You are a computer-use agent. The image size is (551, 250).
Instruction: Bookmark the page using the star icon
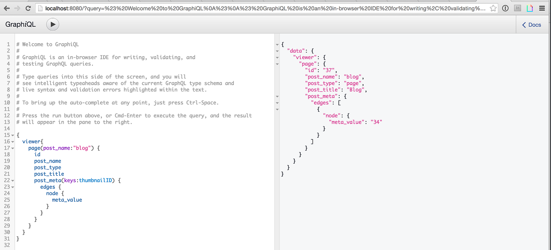(493, 7)
